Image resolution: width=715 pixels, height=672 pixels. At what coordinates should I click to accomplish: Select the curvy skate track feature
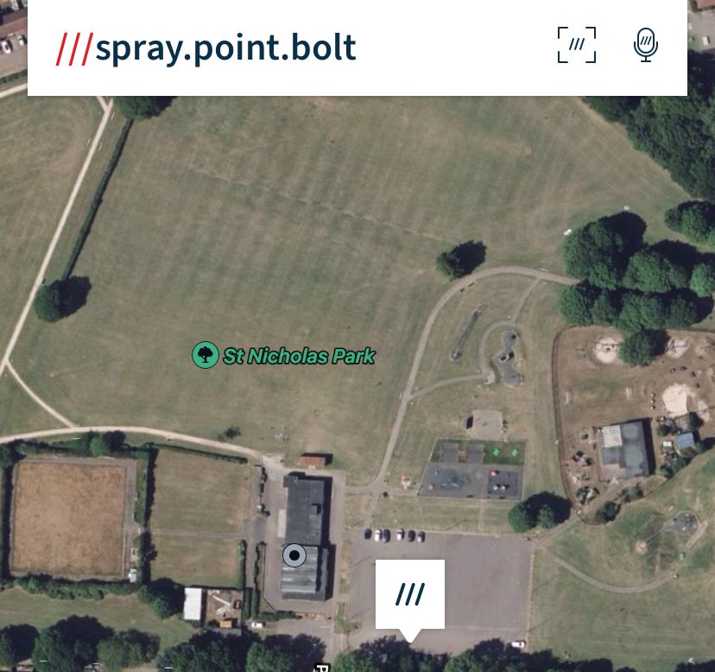[x=506, y=359]
